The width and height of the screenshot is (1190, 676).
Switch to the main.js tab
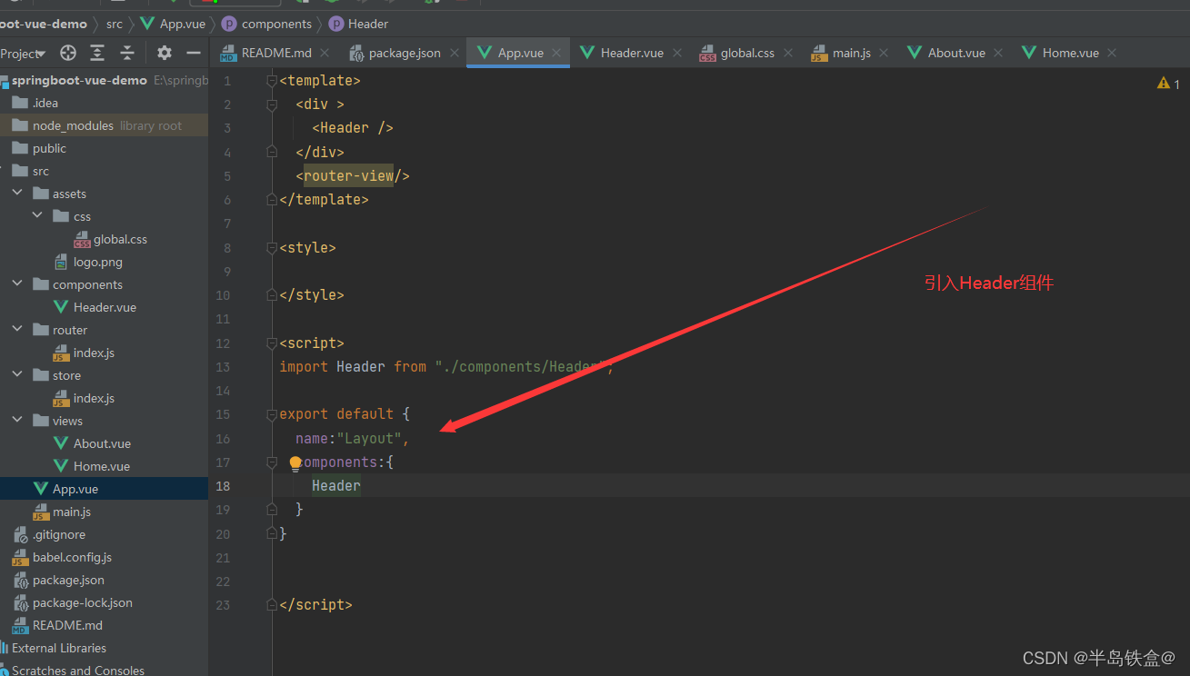point(852,53)
